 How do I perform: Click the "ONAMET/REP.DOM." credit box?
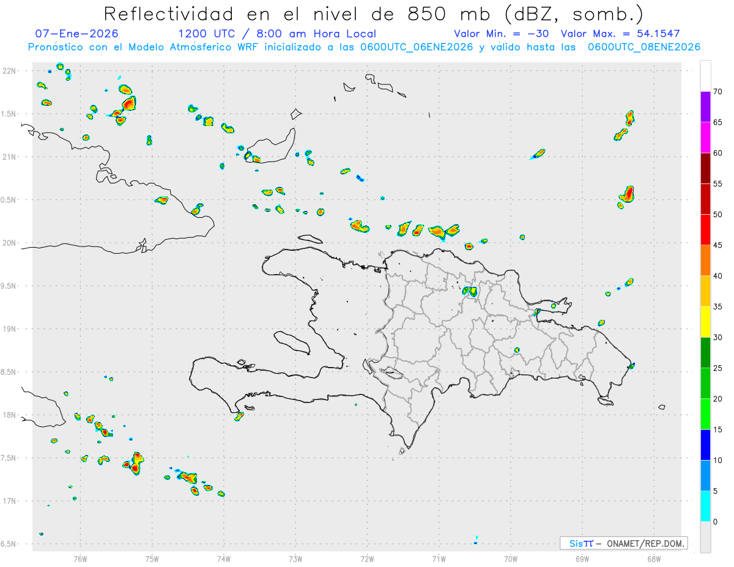tap(623, 543)
